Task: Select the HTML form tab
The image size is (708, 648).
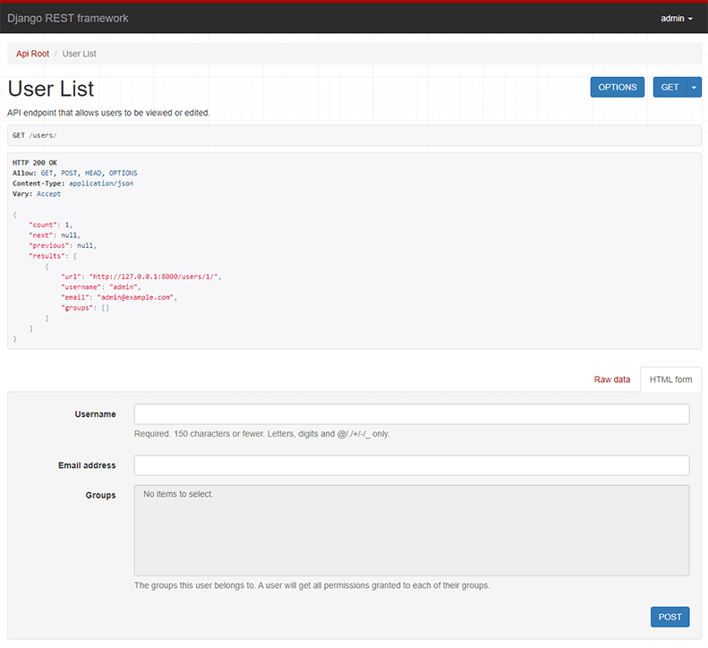Action: point(670,379)
